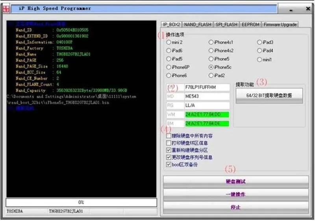Screen dimensions: 315x221
Task: Click the Nand_PLANE_Count log line
Action: (x=37, y=84)
